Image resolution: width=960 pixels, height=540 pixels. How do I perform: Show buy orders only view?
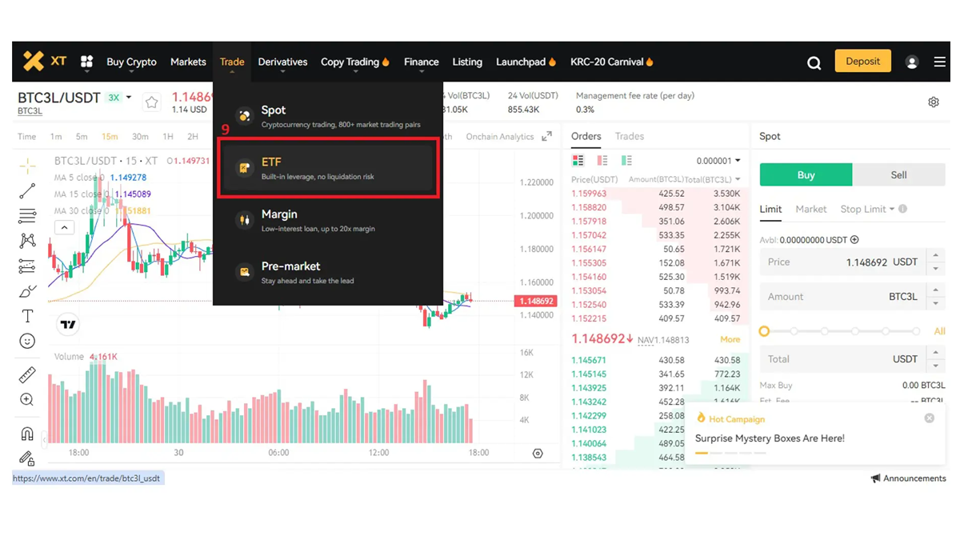tap(626, 161)
